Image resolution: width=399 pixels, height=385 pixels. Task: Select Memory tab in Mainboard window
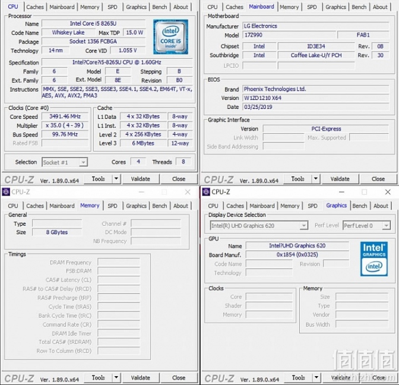coord(289,7)
